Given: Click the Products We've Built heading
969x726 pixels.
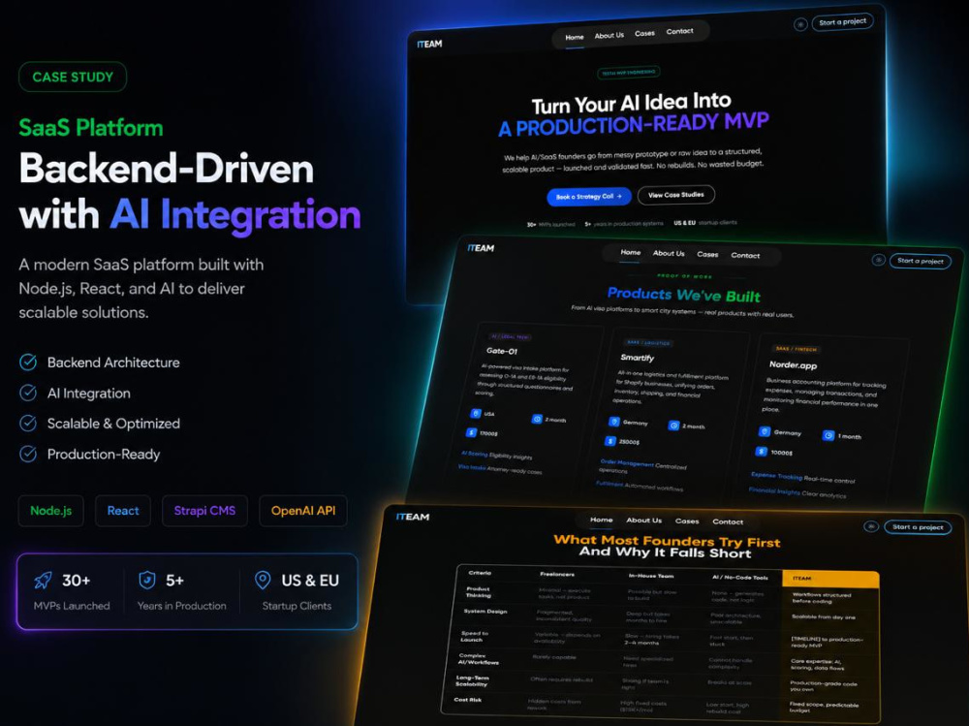Looking at the screenshot, I should click(684, 295).
